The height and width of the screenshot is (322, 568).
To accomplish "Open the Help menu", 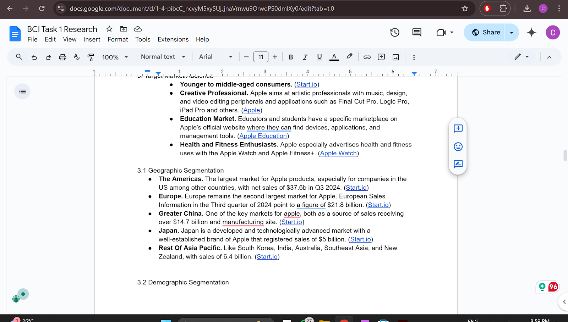I will point(202,39).
